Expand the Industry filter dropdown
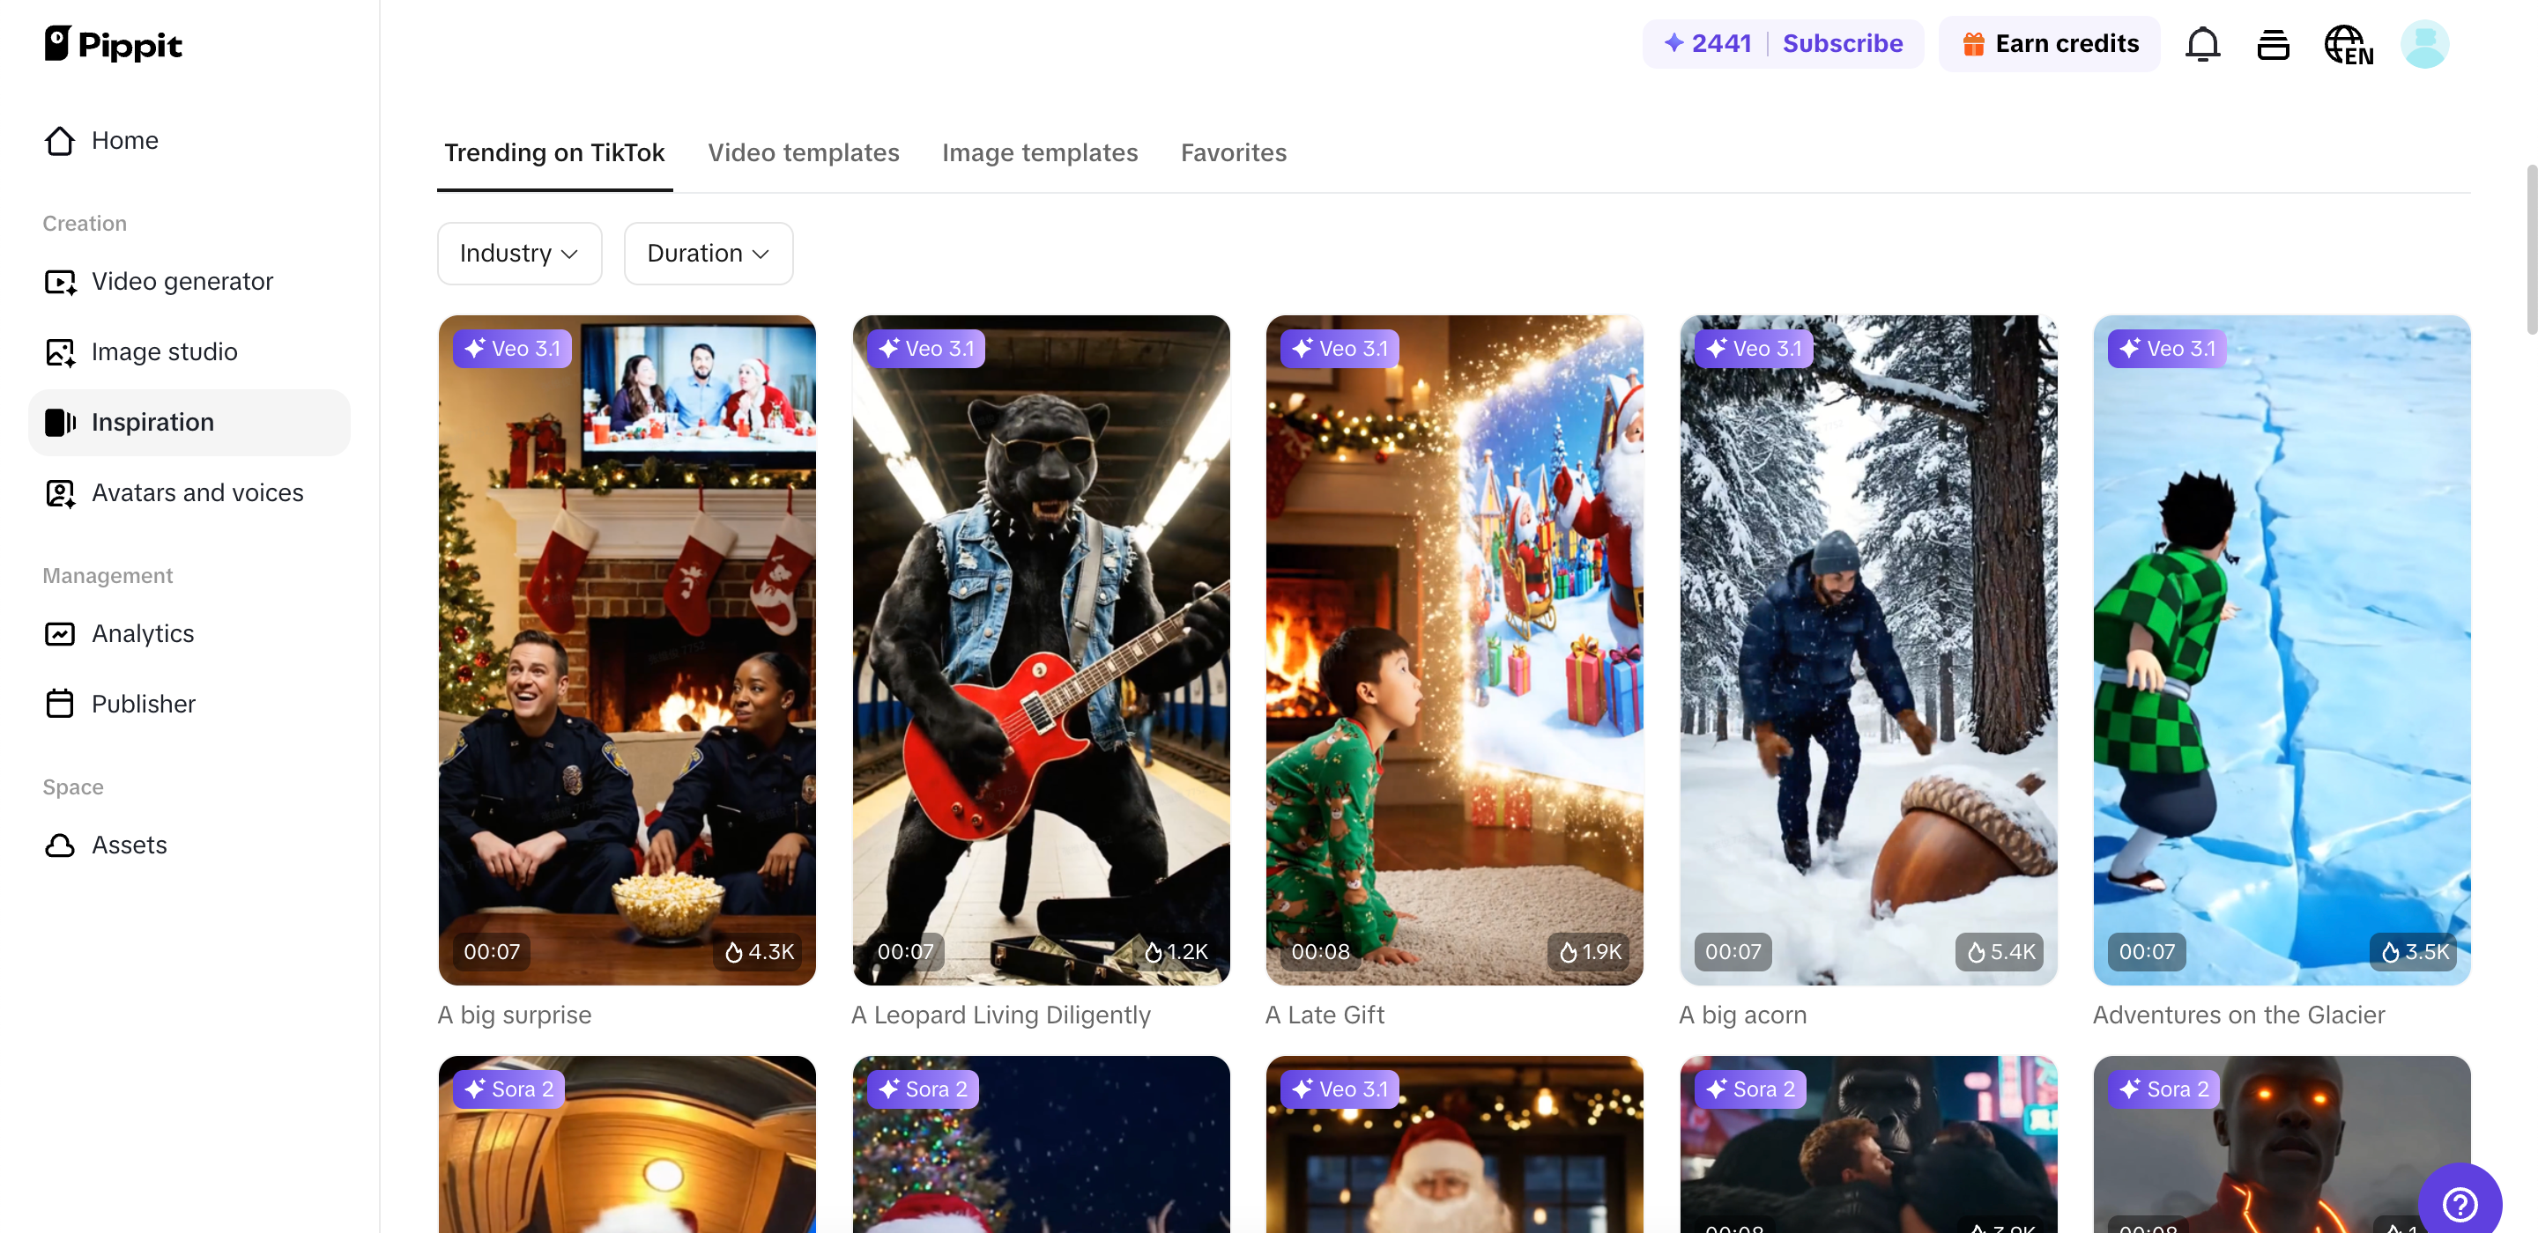 pyautogui.click(x=519, y=254)
